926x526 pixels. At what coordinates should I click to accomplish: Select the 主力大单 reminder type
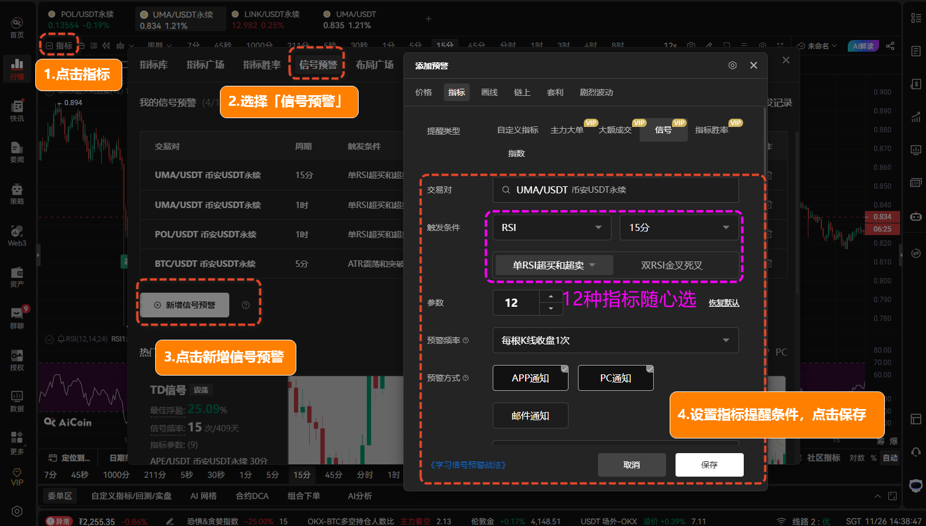pyautogui.click(x=567, y=130)
